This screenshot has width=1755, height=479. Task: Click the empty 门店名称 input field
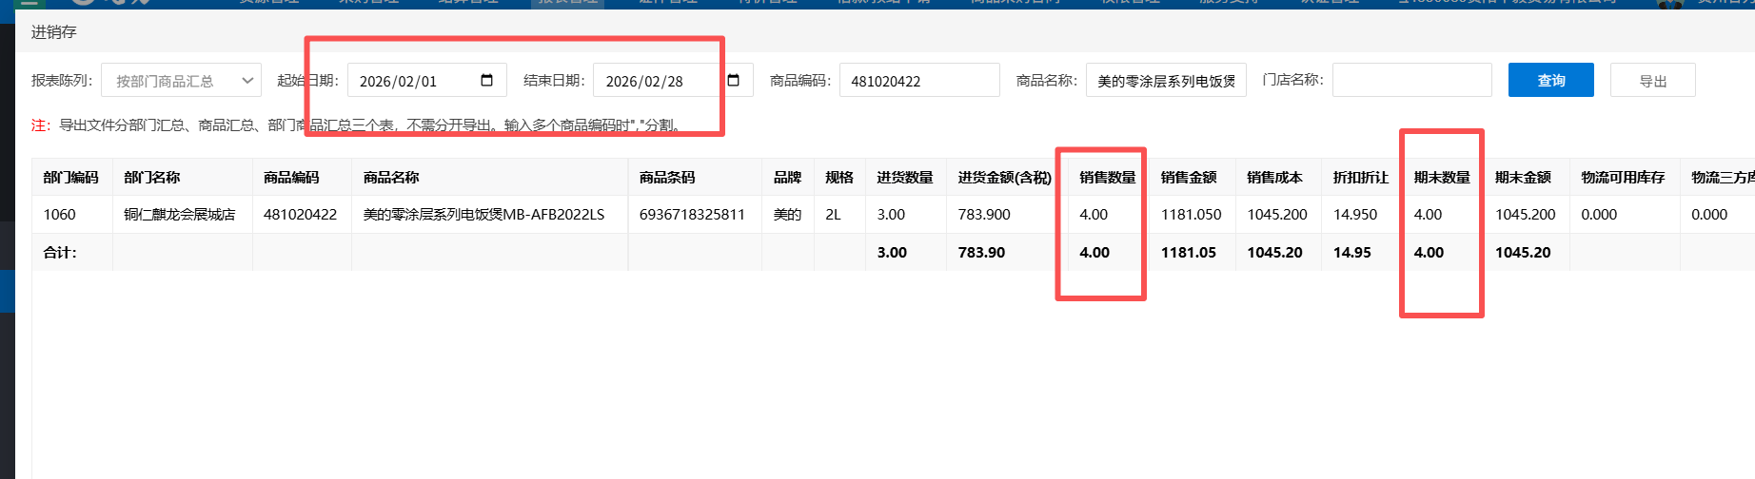click(x=1411, y=81)
